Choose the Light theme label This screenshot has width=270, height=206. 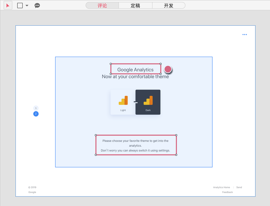[123, 110]
